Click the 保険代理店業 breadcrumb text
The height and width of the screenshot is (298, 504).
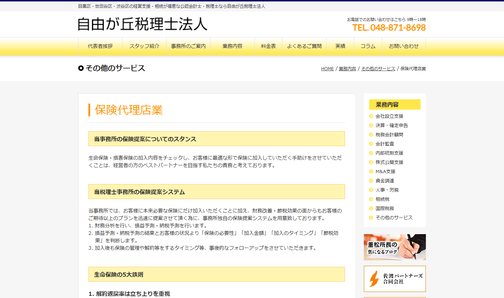point(413,69)
